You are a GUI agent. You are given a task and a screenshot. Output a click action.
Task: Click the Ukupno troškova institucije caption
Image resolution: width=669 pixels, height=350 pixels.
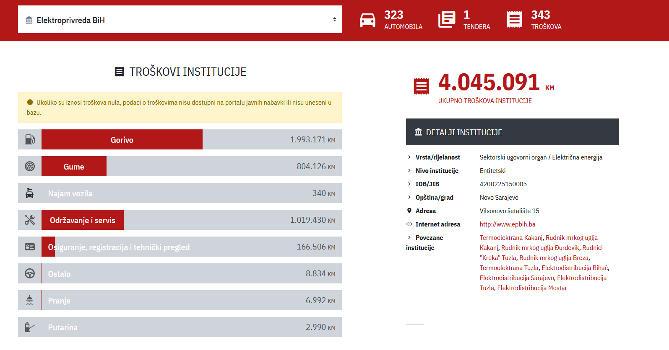coord(485,101)
